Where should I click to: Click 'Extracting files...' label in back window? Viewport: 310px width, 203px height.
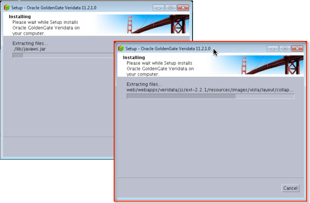pyautogui.click(x=30, y=43)
